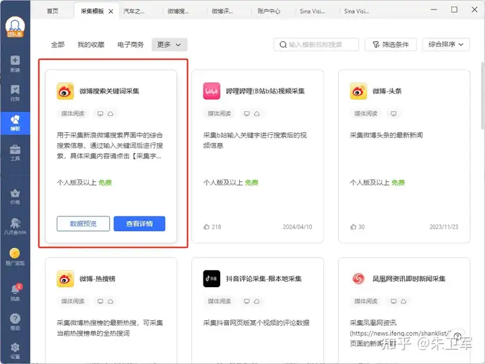Click the 新建 plus icon in sidebar
Image resolution: width=485 pixels, height=364 pixels.
point(15,61)
